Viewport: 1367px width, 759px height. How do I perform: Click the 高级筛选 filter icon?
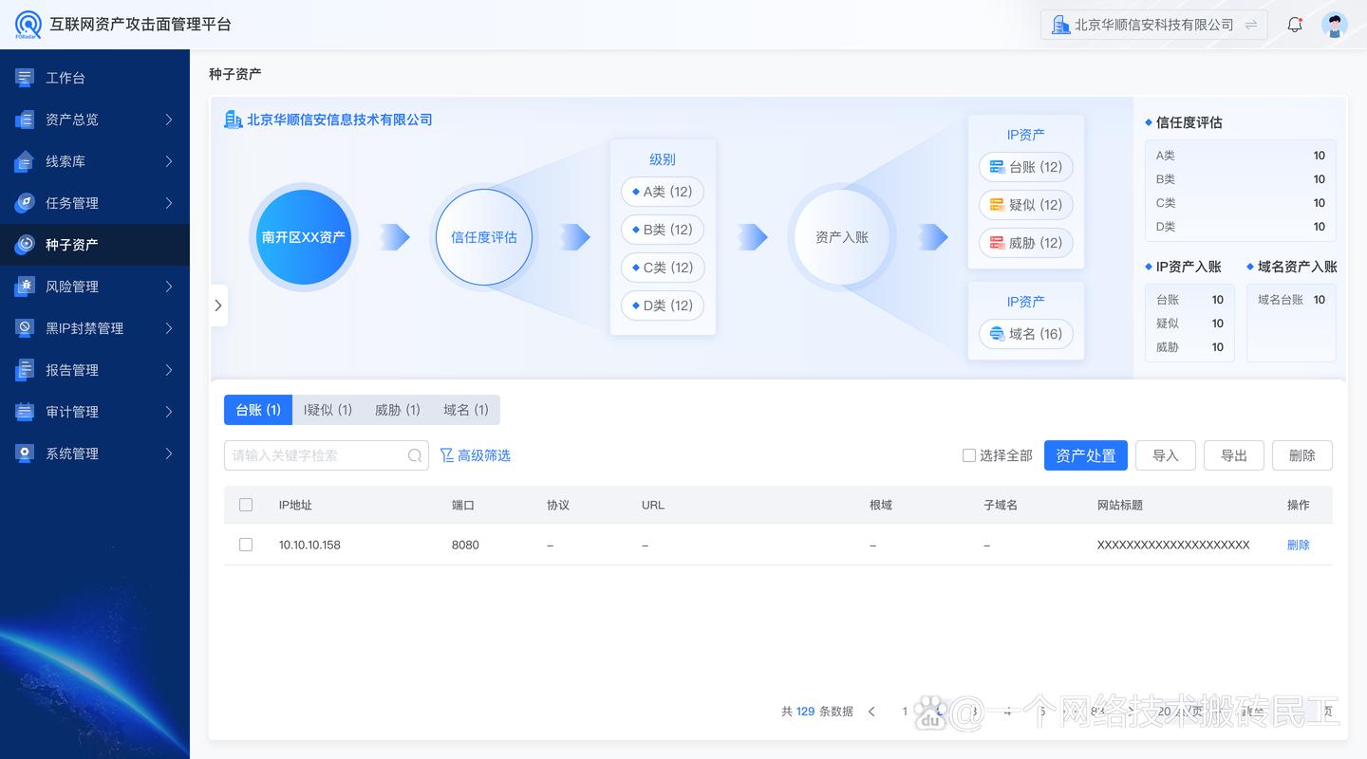click(446, 454)
